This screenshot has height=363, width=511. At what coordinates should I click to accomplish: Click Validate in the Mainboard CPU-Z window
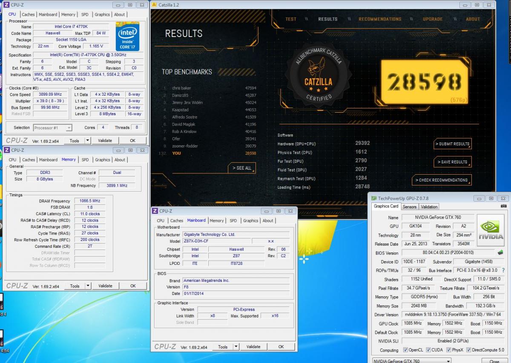pos(253,347)
